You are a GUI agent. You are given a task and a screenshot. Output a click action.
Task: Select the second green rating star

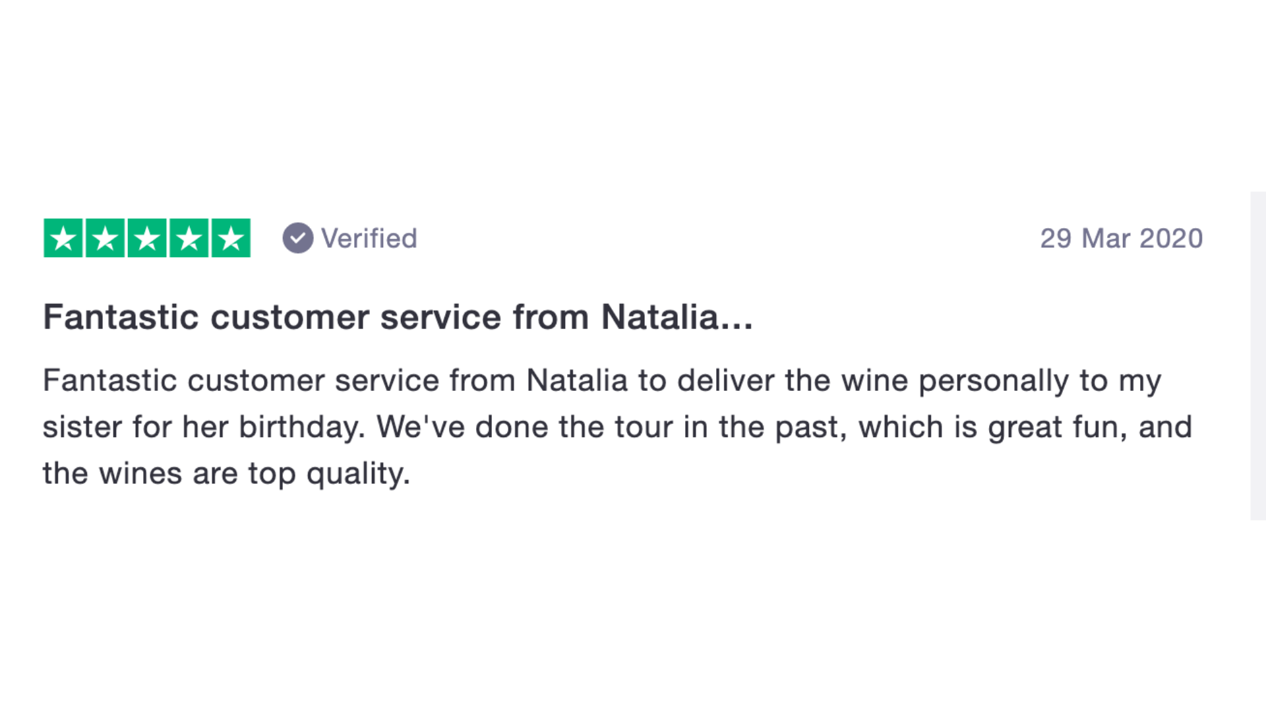pyautogui.click(x=105, y=238)
